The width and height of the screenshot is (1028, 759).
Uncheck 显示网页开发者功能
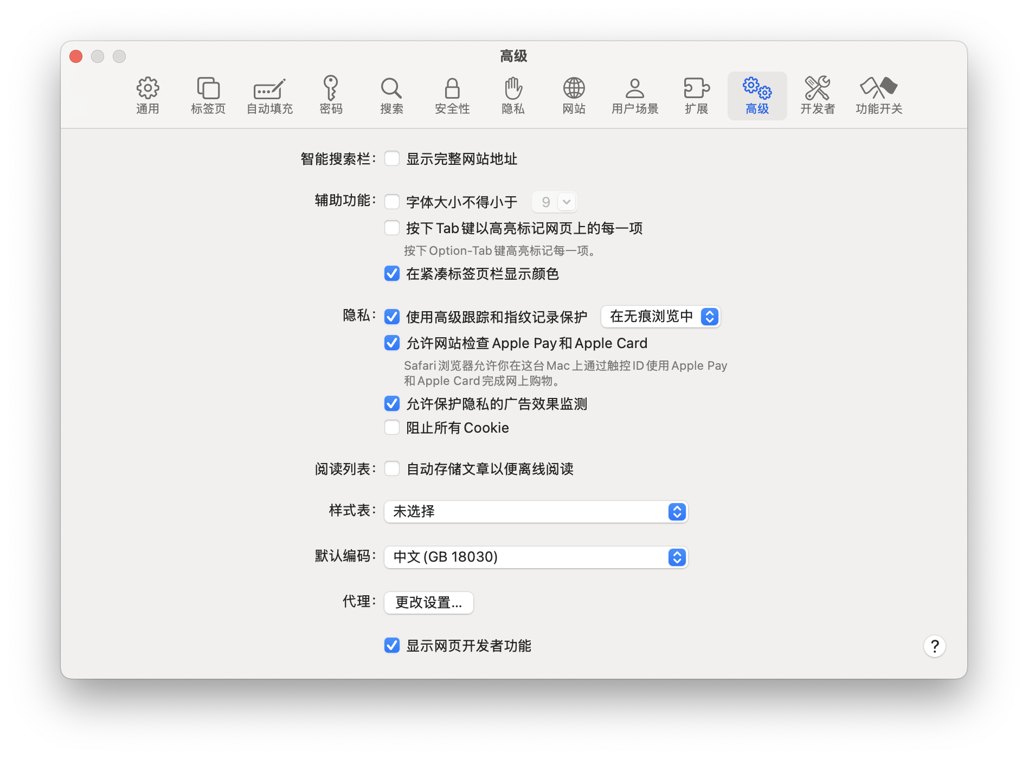tap(392, 646)
